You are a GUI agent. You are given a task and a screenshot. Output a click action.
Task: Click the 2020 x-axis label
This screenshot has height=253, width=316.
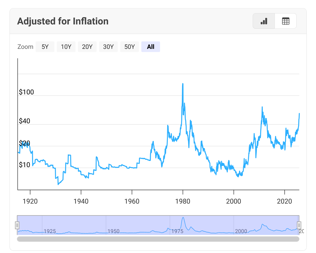pyautogui.click(x=285, y=201)
